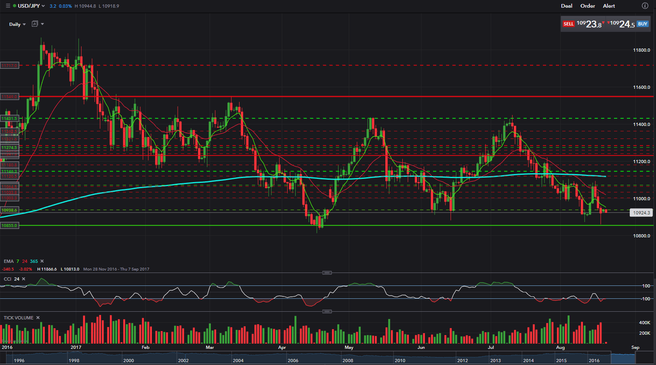This screenshot has height=365, width=656.
Task: Open the Deal tab
Action: click(x=567, y=6)
